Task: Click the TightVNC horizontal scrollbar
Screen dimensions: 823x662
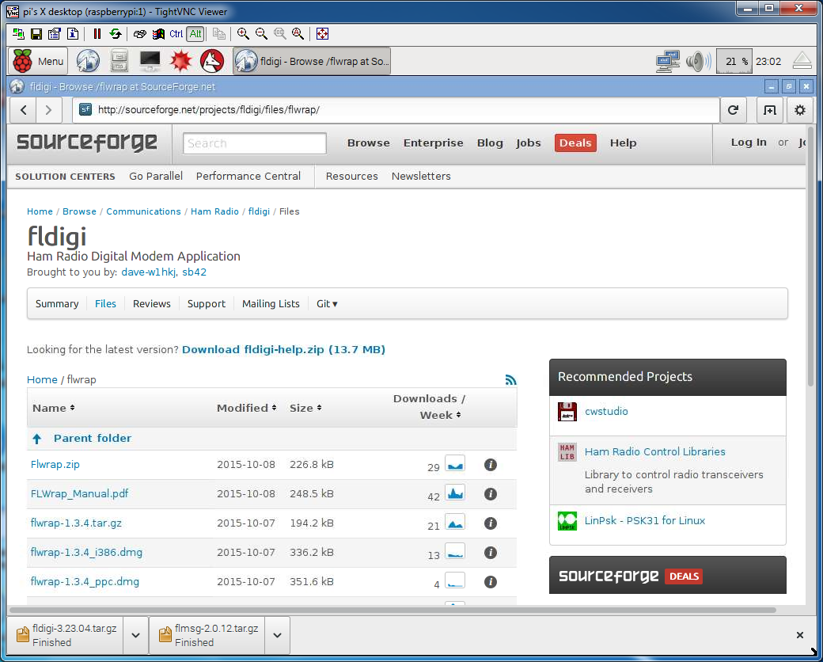Action: [393, 611]
